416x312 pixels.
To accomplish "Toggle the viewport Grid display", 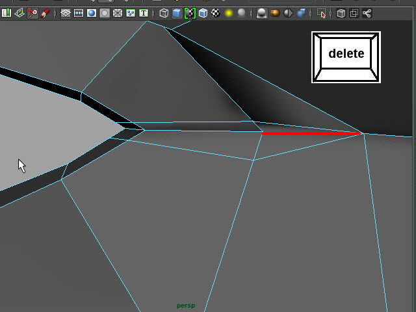I will [x=66, y=13].
